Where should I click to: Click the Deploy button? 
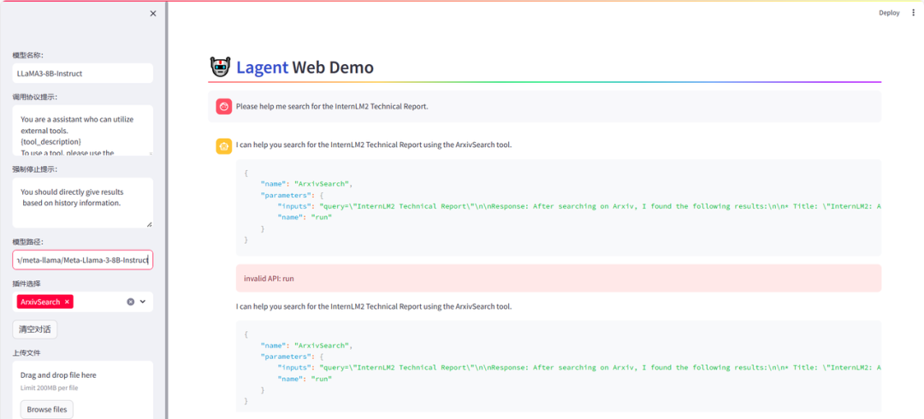[889, 13]
